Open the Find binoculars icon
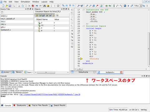Viewport: 150px width, 112px height. (45, 6)
